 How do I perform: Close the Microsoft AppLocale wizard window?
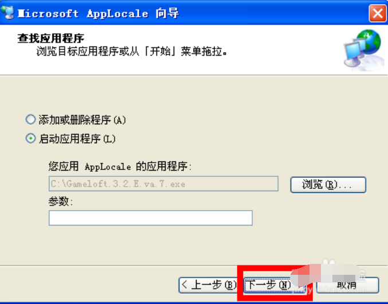[378, 13]
